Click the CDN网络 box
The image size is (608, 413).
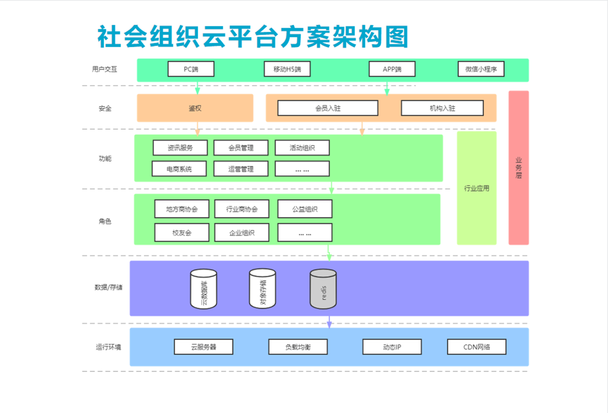[x=476, y=347]
